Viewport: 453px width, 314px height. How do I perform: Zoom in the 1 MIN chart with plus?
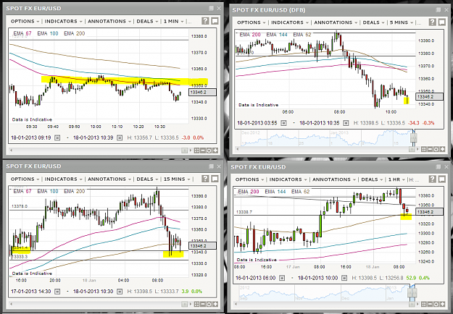(x=215, y=150)
